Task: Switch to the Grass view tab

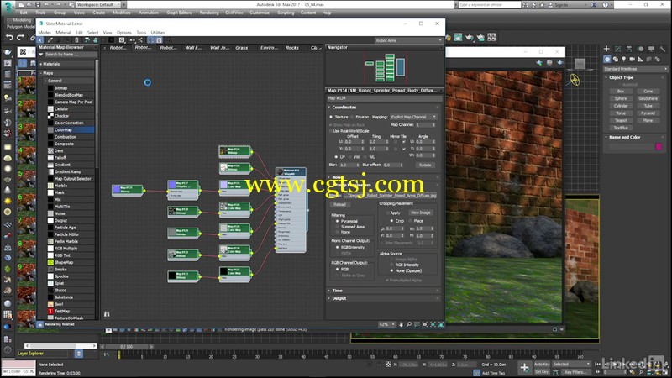Action: tap(241, 48)
